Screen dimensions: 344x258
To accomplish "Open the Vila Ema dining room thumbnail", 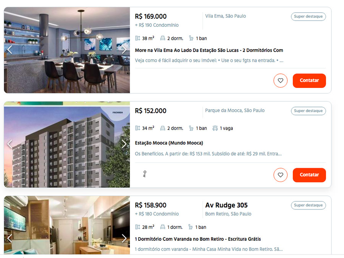I will [67, 50].
